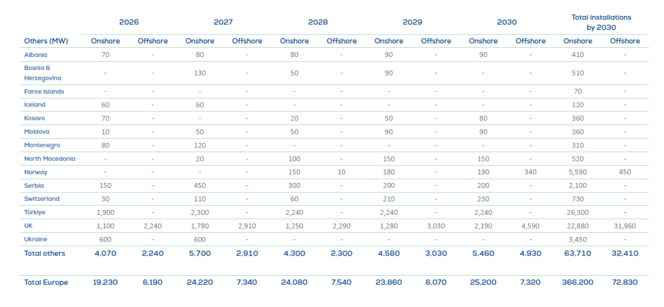664x307 pixels.
Task: Click the 72,830 Total Europe offshore value
Action: [625, 282]
